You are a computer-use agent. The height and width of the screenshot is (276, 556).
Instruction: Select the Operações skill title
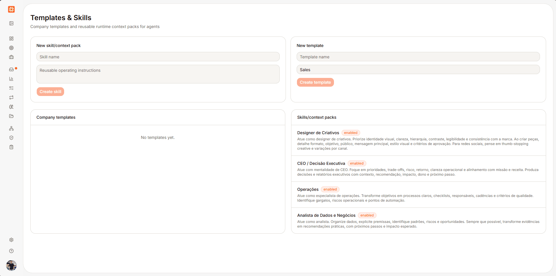(308, 189)
